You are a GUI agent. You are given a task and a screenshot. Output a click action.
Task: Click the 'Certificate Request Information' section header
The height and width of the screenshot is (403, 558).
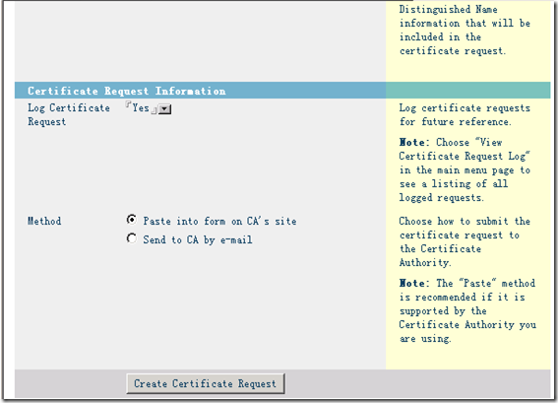click(127, 91)
